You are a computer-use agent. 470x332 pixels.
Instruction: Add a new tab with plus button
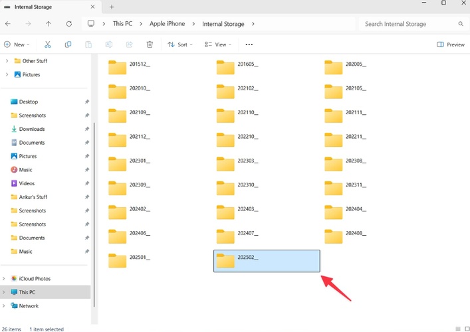[x=112, y=7]
